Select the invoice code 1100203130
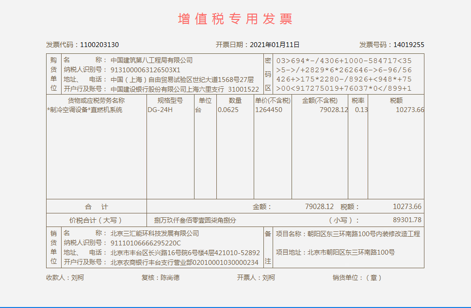The image size is (471, 308). pos(99,45)
